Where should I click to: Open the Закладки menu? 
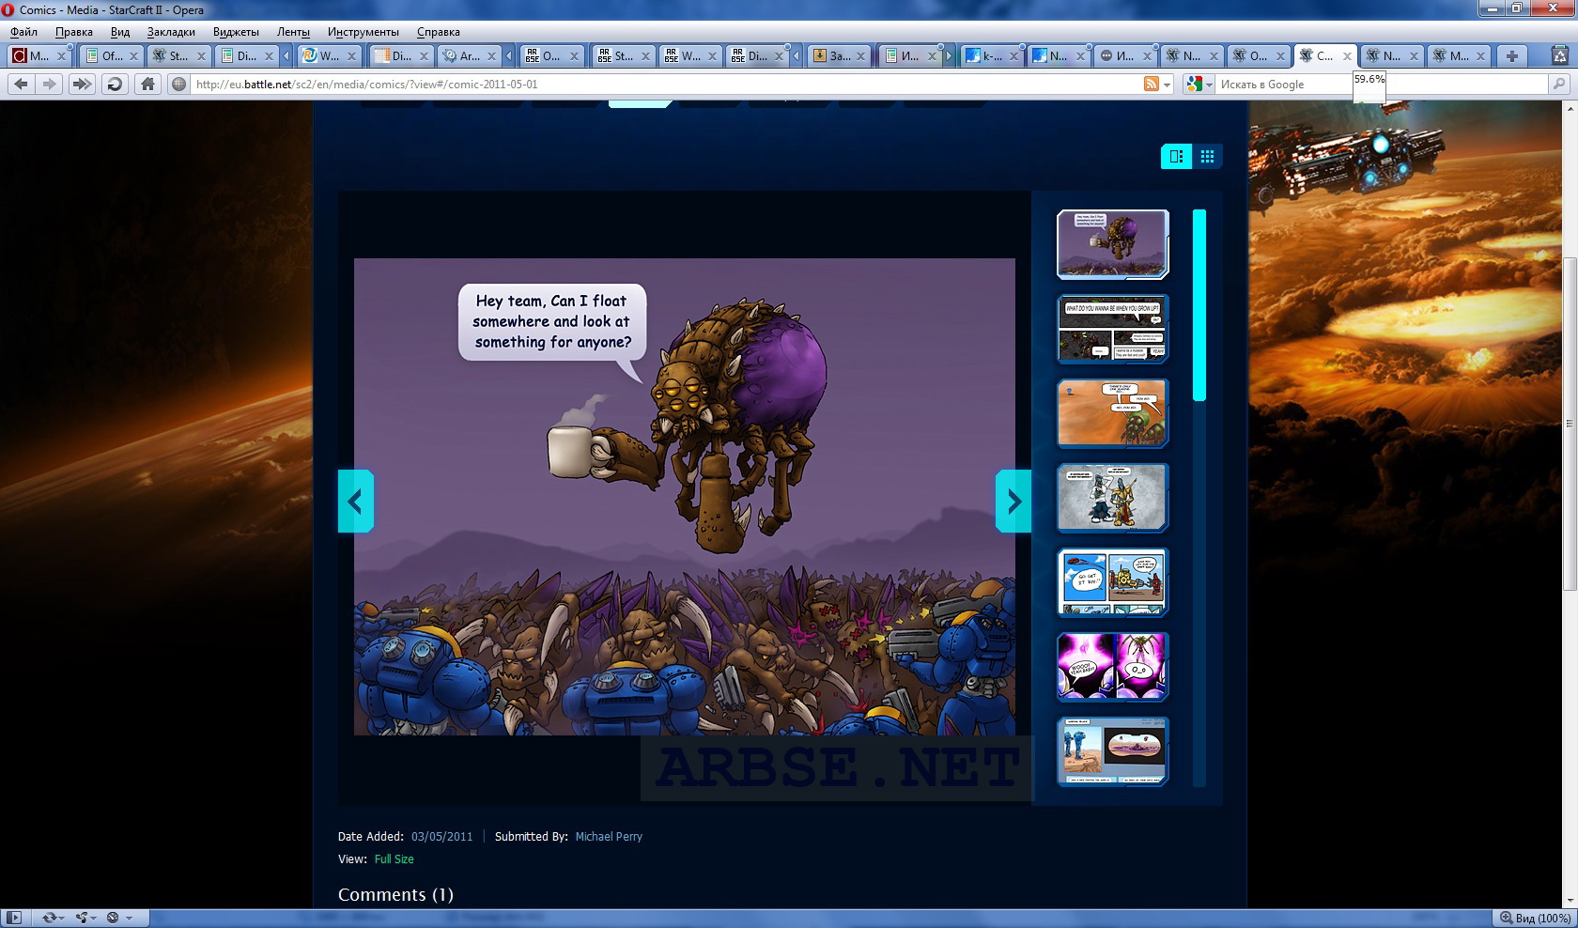[x=171, y=31]
